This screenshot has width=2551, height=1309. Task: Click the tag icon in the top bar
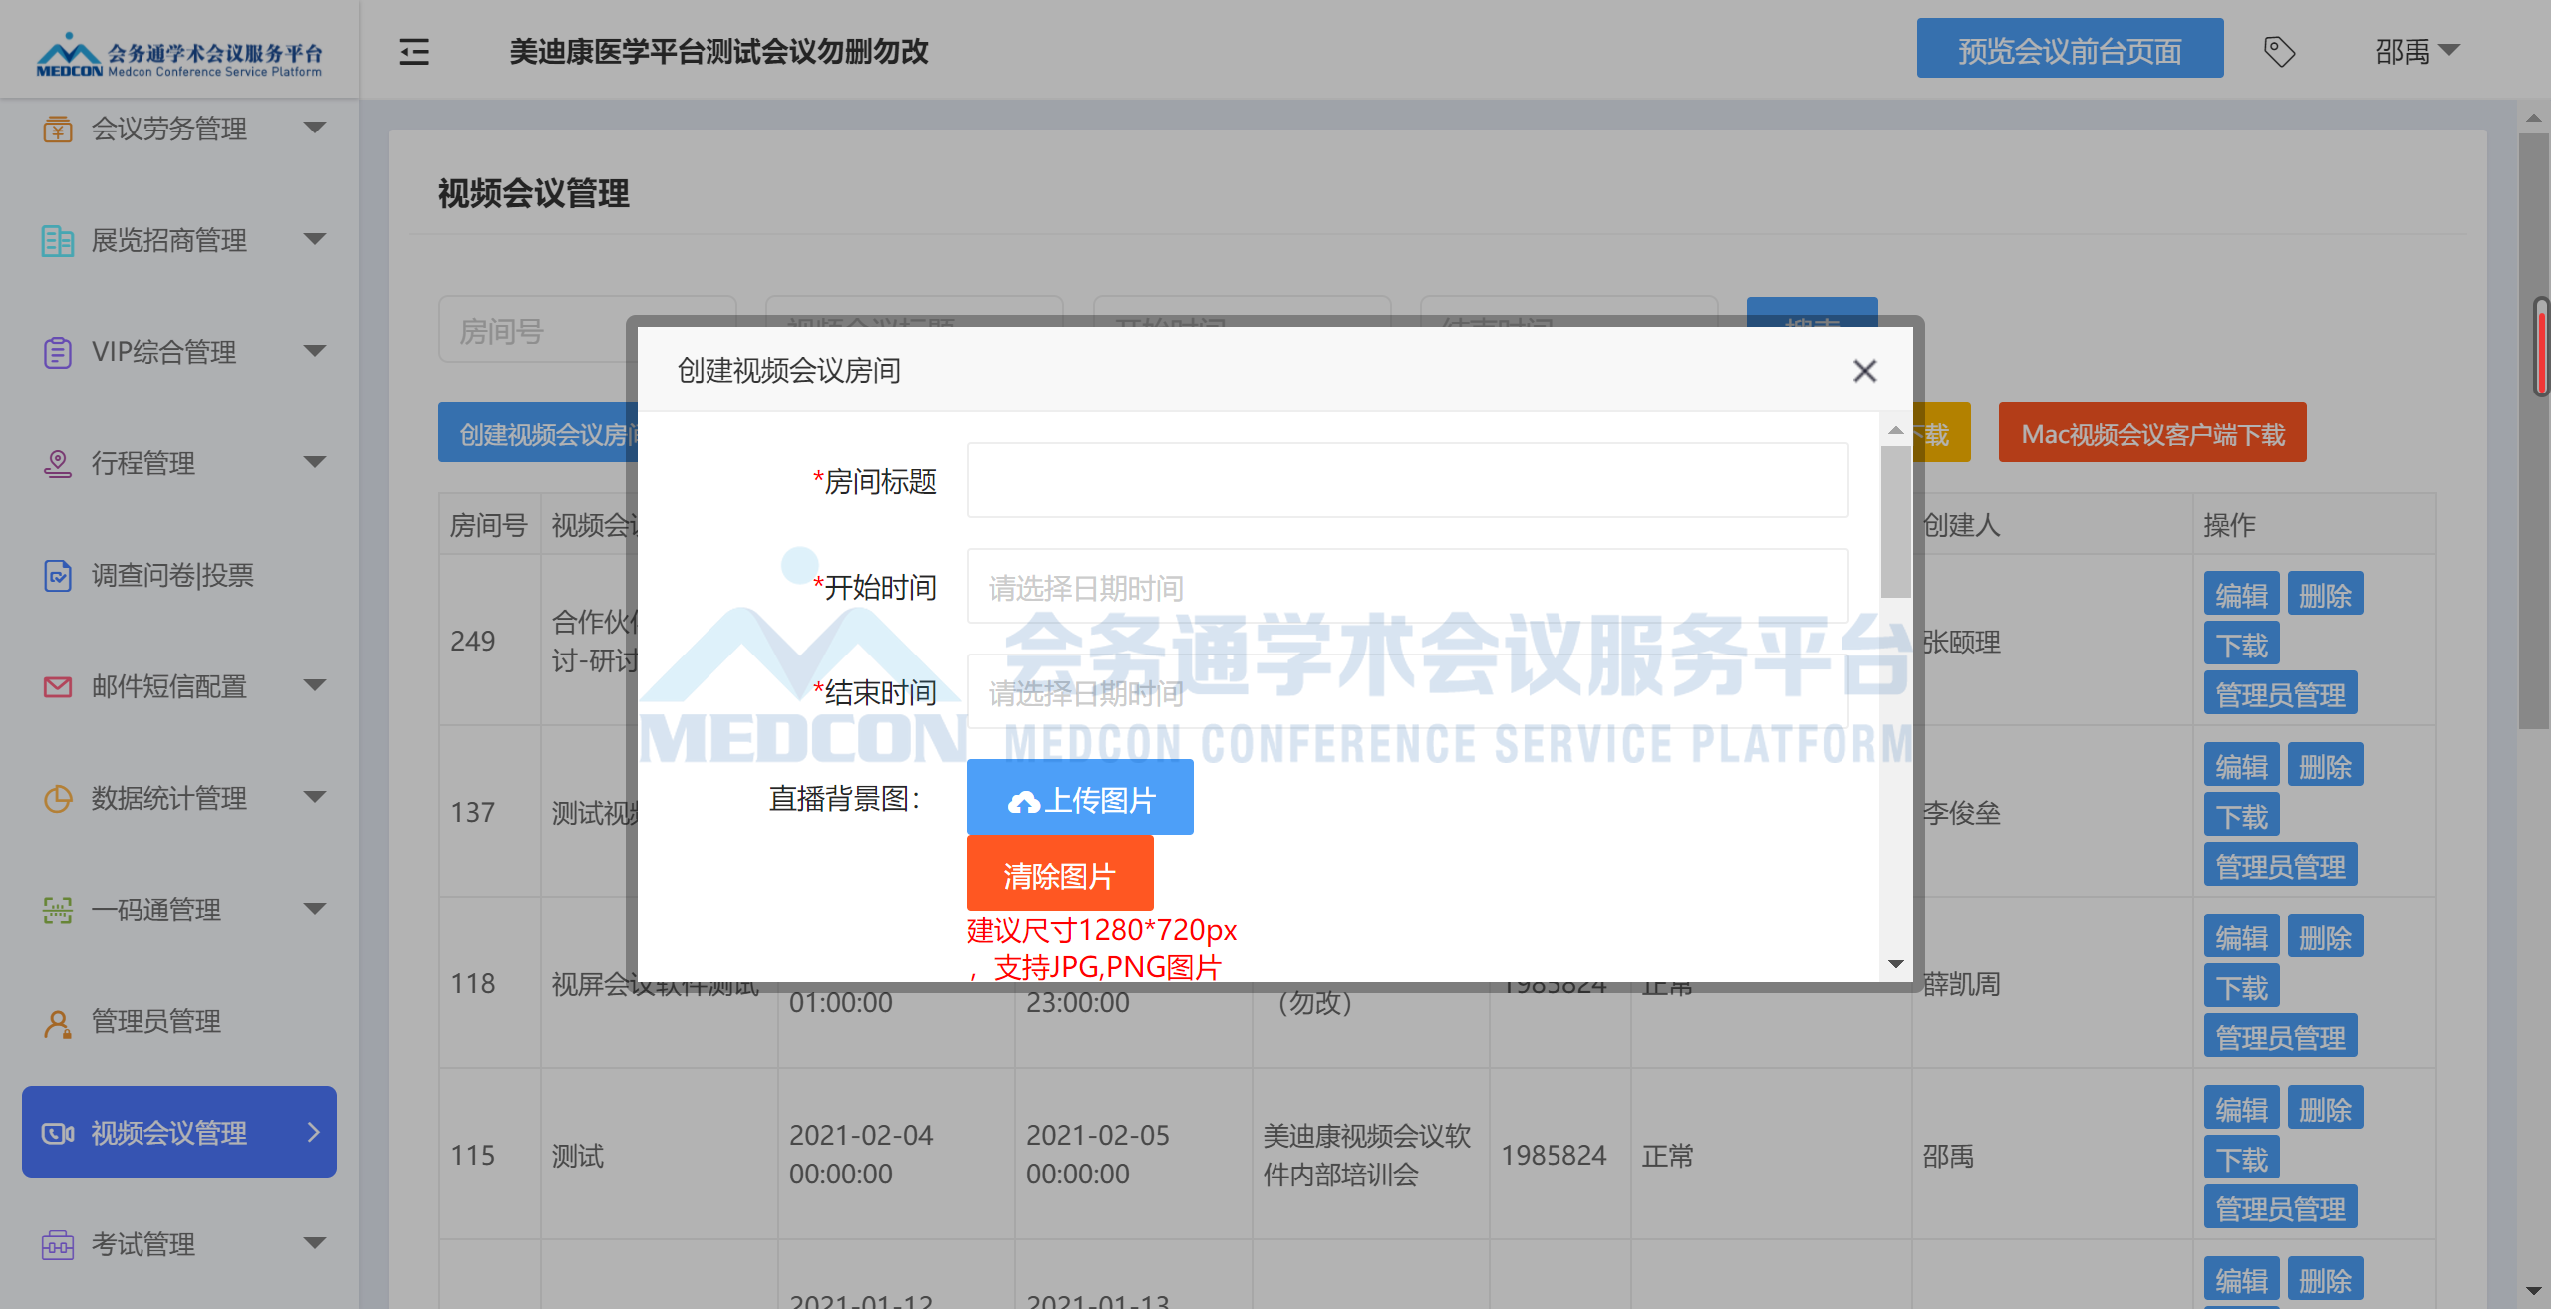(2279, 51)
